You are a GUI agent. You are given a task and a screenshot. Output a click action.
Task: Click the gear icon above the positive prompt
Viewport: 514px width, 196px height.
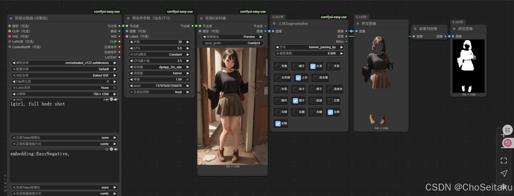[x=111, y=99]
